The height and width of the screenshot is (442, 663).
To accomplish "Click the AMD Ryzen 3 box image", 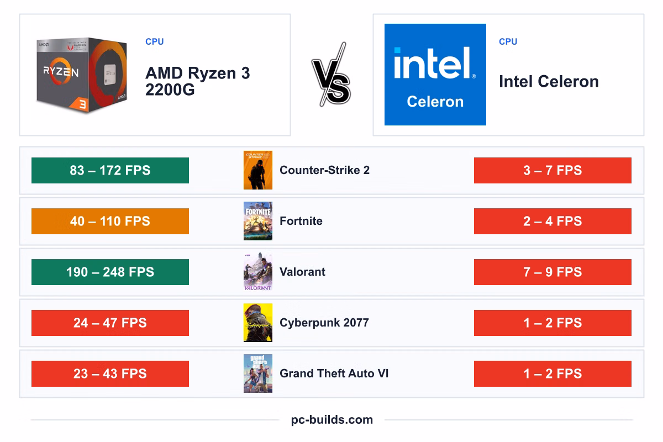I will click(x=82, y=76).
